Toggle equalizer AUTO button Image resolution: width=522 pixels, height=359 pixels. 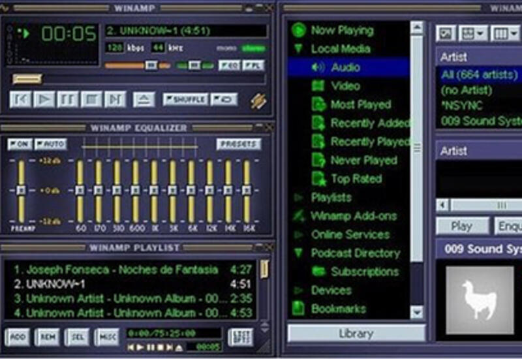point(51,144)
